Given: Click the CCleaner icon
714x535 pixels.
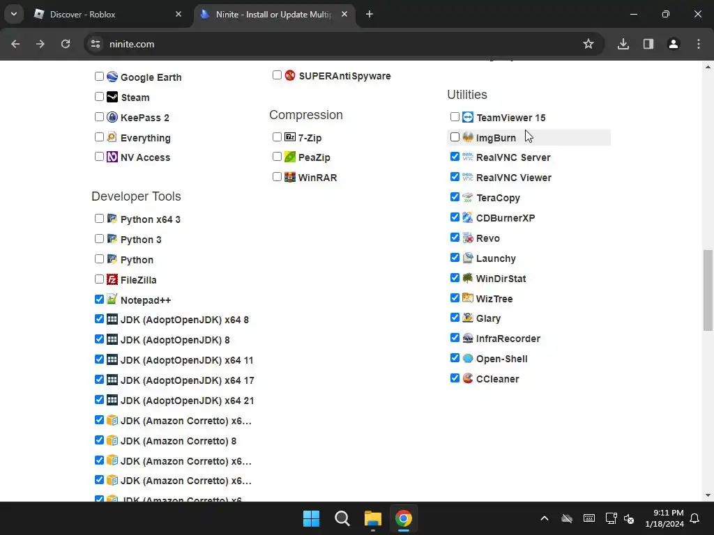Looking at the screenshot, I should [x=468, y=378].
